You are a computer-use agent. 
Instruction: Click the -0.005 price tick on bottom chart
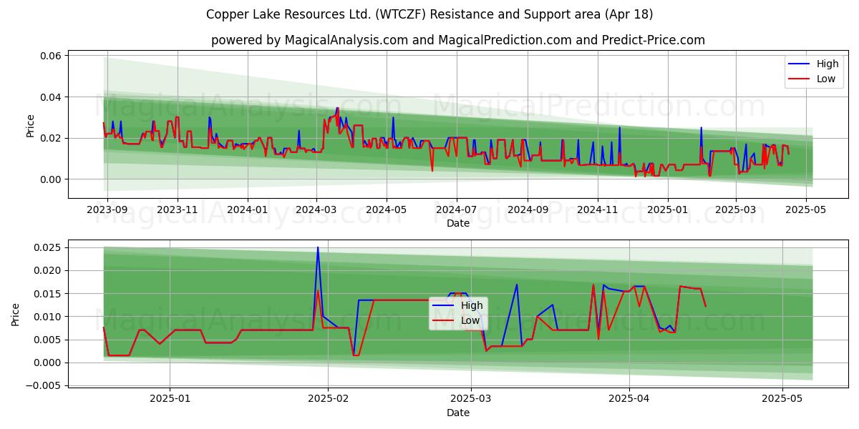coord(44,386)
